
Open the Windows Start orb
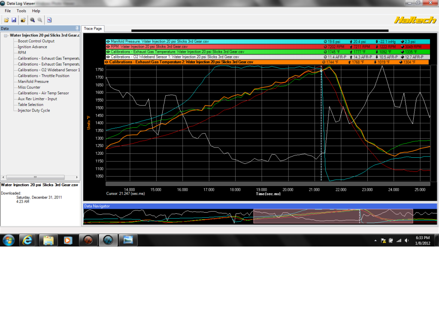pos(9,240)
